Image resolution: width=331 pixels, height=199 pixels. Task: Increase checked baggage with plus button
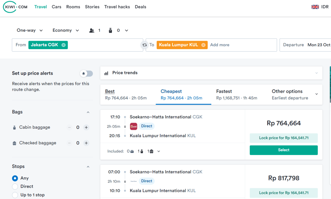click(x=86, y=143)
